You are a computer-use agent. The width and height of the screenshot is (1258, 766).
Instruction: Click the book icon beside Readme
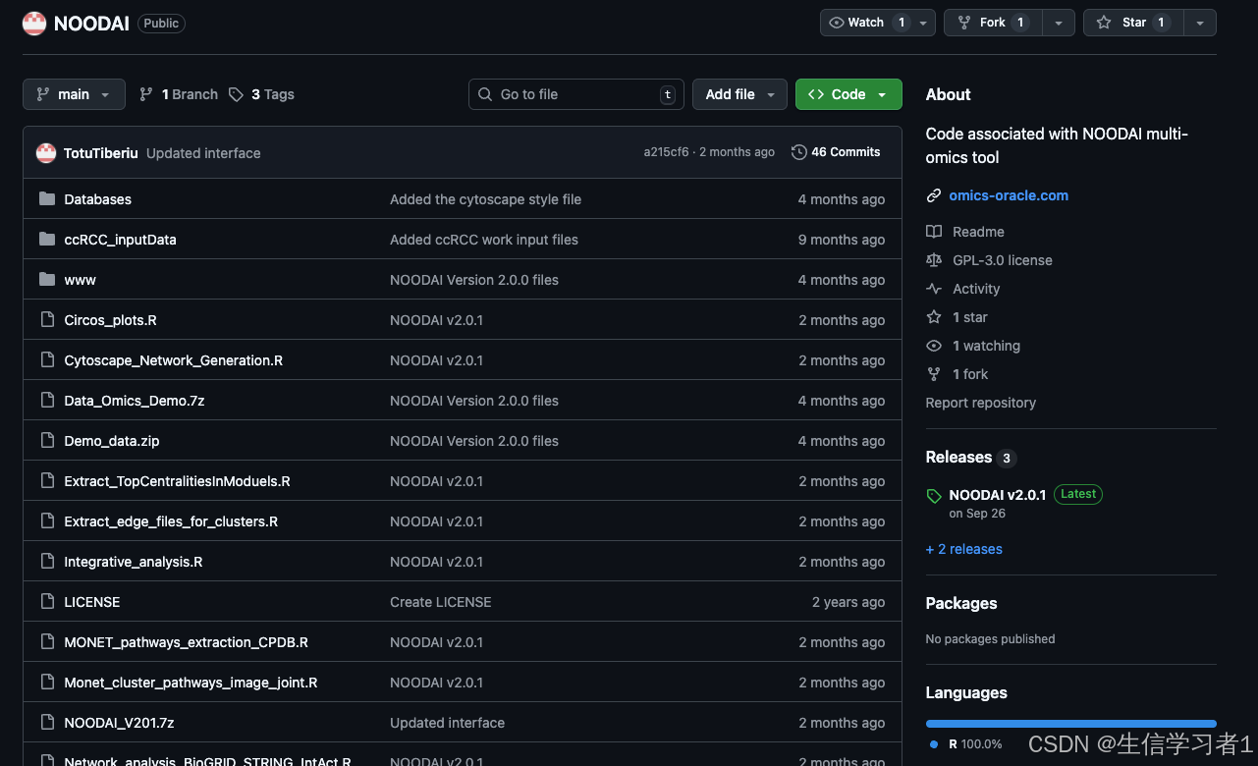click(934, 232)
